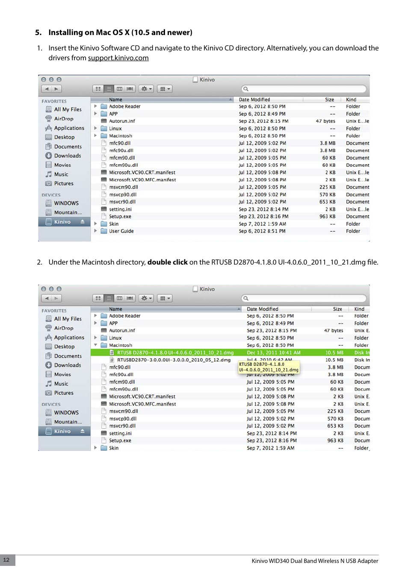Expand Adobe Reader folder in upper Finder window
The width and height of the screenshot is (408, 577).
(x=96, y=106)
